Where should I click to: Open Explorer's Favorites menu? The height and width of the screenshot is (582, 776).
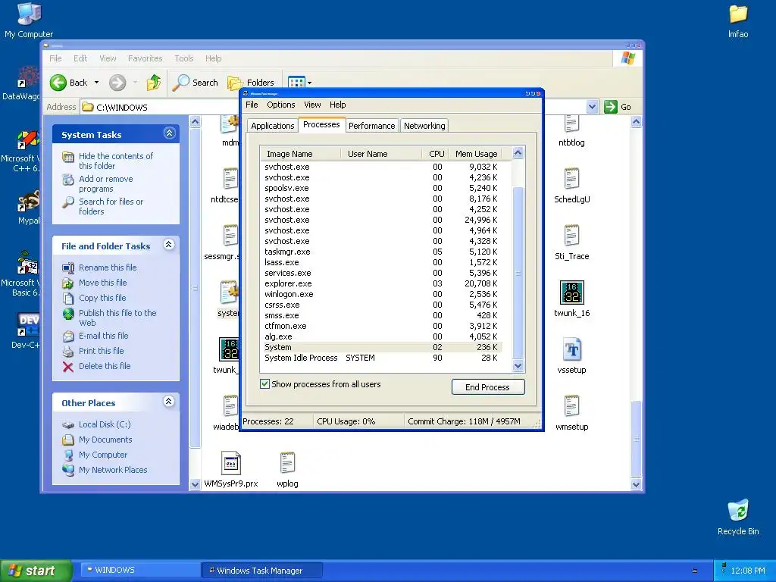(145, 58)
